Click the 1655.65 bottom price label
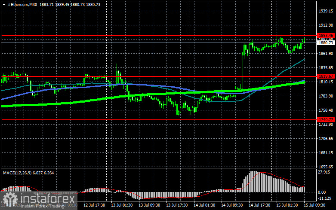Screen dimensions: 336x210 (326, 167)
